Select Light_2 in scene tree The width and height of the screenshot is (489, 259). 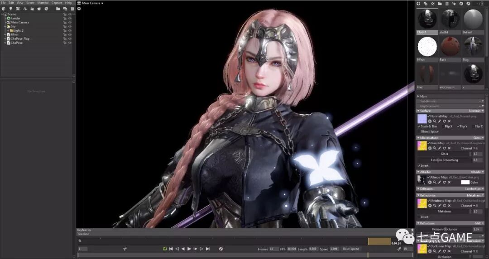pyautogui.click(x=19, y=30)
